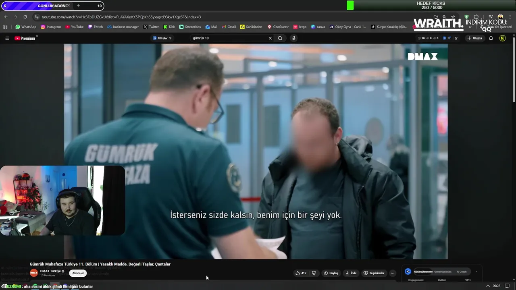The height and width of the screenshot is (290, 516).
Task: Open the Gmail bookmark
Action: 229,27
